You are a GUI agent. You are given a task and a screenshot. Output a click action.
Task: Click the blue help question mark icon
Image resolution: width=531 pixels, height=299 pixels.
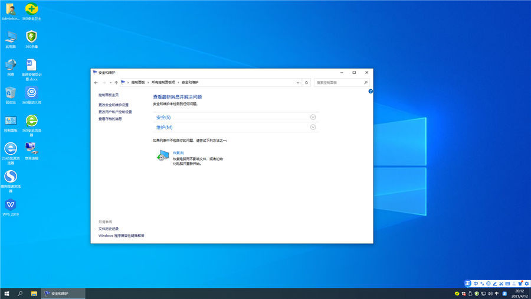click(371, 92)
